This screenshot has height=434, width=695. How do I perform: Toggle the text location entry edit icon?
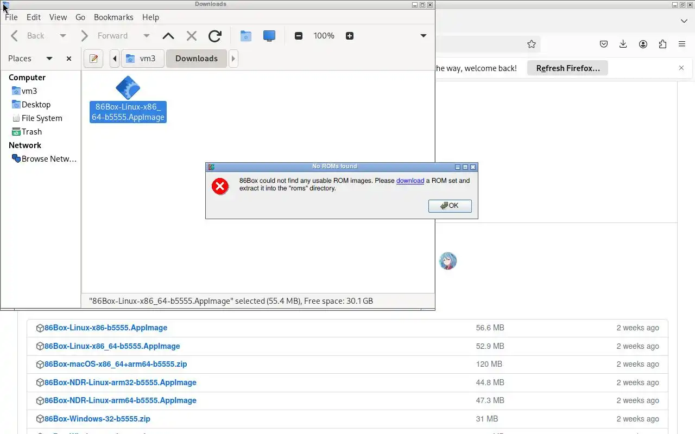coord(93,59)
